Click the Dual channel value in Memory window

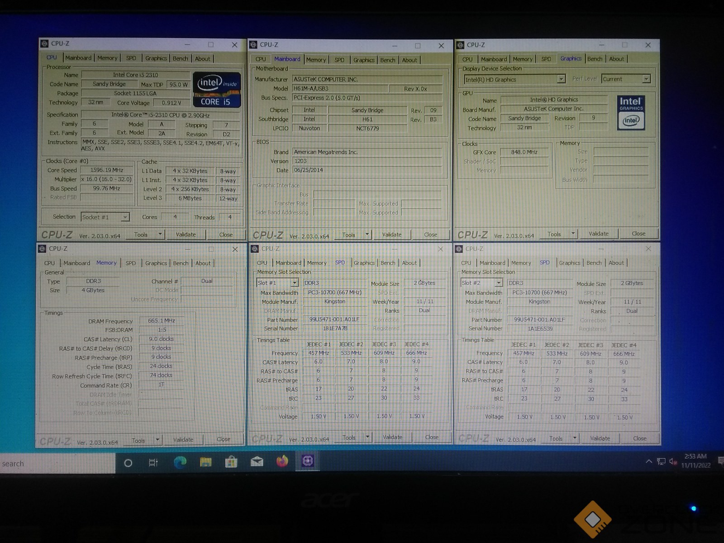(x=207, y=281)
